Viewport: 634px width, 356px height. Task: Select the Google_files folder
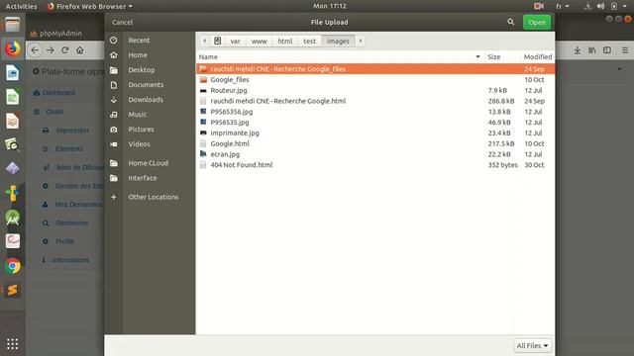[x=375, y=79]
